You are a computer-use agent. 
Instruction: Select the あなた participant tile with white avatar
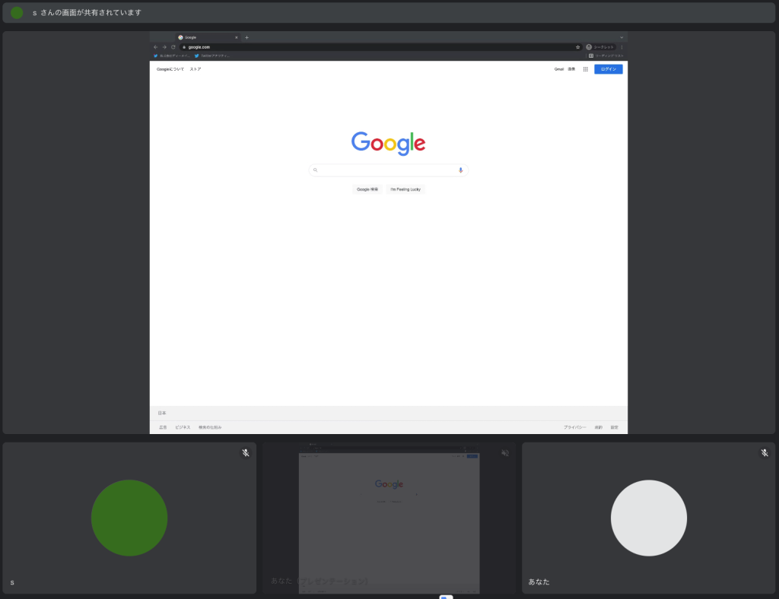point(648,518)
